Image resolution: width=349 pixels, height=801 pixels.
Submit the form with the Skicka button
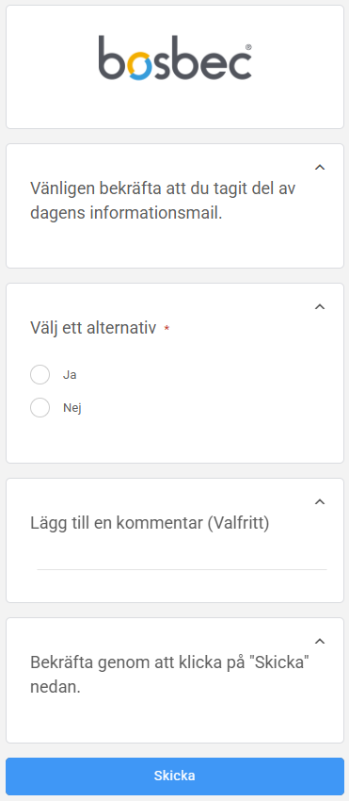[x=175, y=776]
